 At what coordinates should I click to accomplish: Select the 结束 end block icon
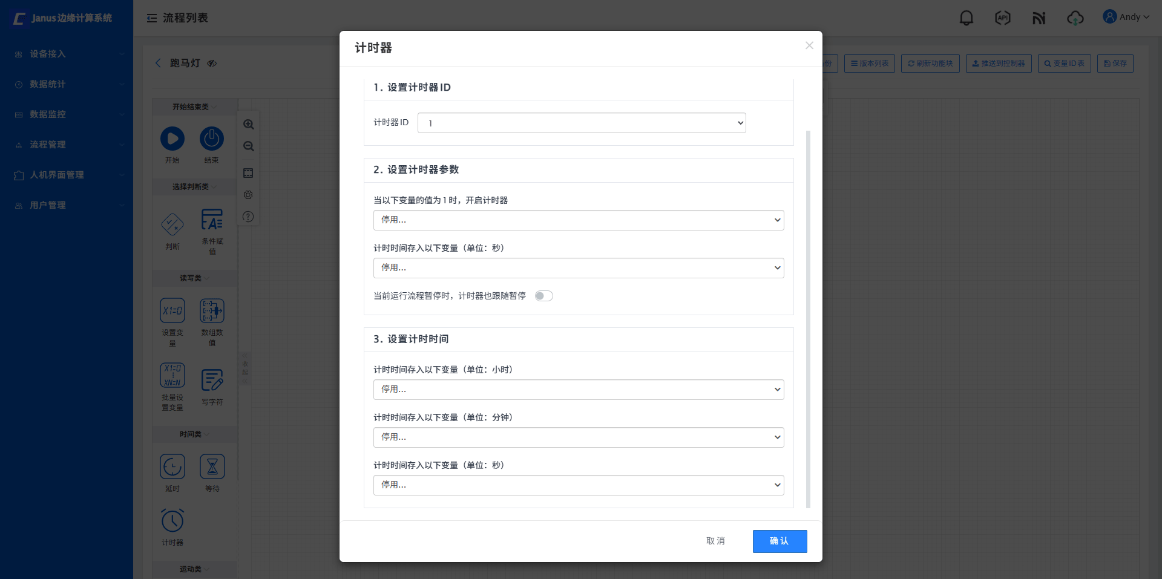click(212, 139)
